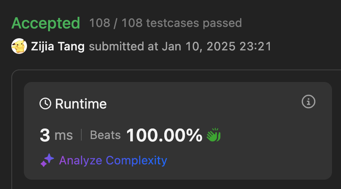The image size is (341, 189).
Task: Click the green clapping hands icon
Action: pyautogui.click(x=214, y=135)
